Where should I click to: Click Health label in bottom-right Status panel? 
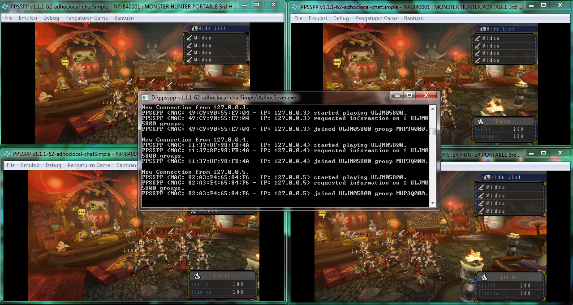[x=487, y=286]
